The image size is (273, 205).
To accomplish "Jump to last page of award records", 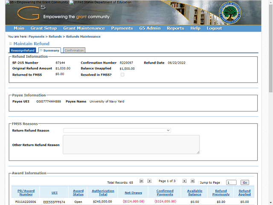I will pyautogui.click(x=192, y=181).
